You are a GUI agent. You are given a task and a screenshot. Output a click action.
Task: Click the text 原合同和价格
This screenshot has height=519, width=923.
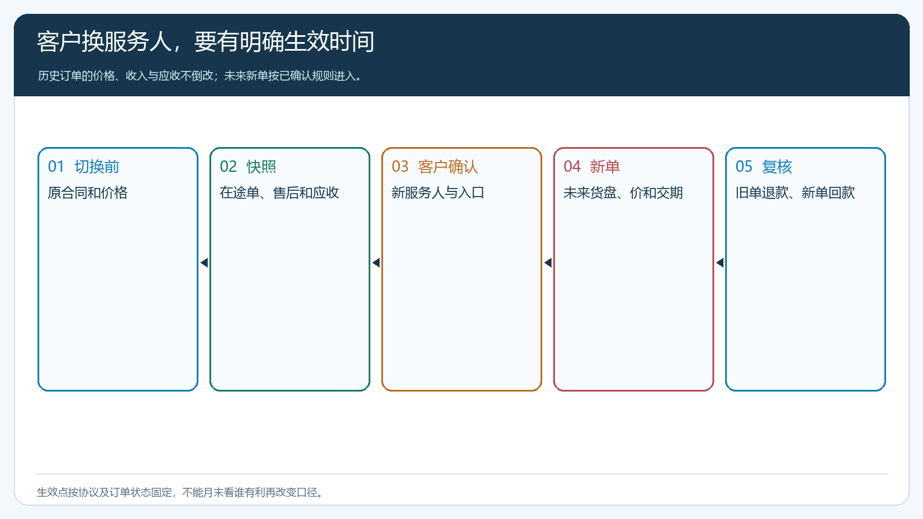click(x=88, y=193)
